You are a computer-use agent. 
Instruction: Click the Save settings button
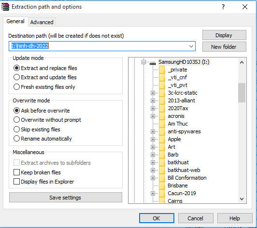click(66, 198)
